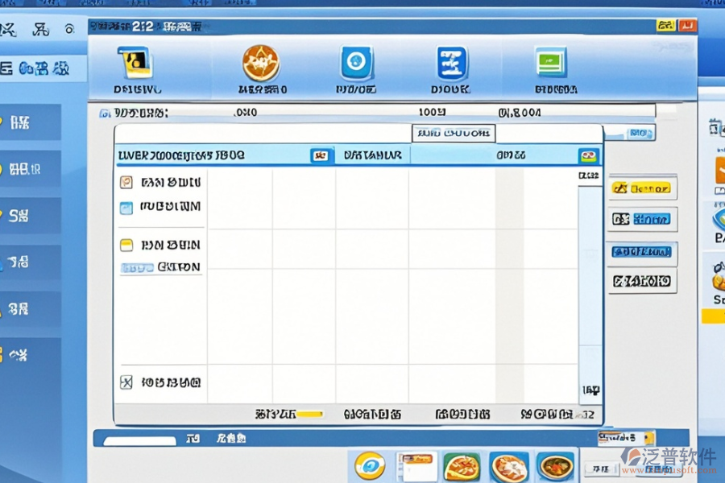Select the blue circular disc toolbar icon
This screenshot has height=483, width=725.
354,62
